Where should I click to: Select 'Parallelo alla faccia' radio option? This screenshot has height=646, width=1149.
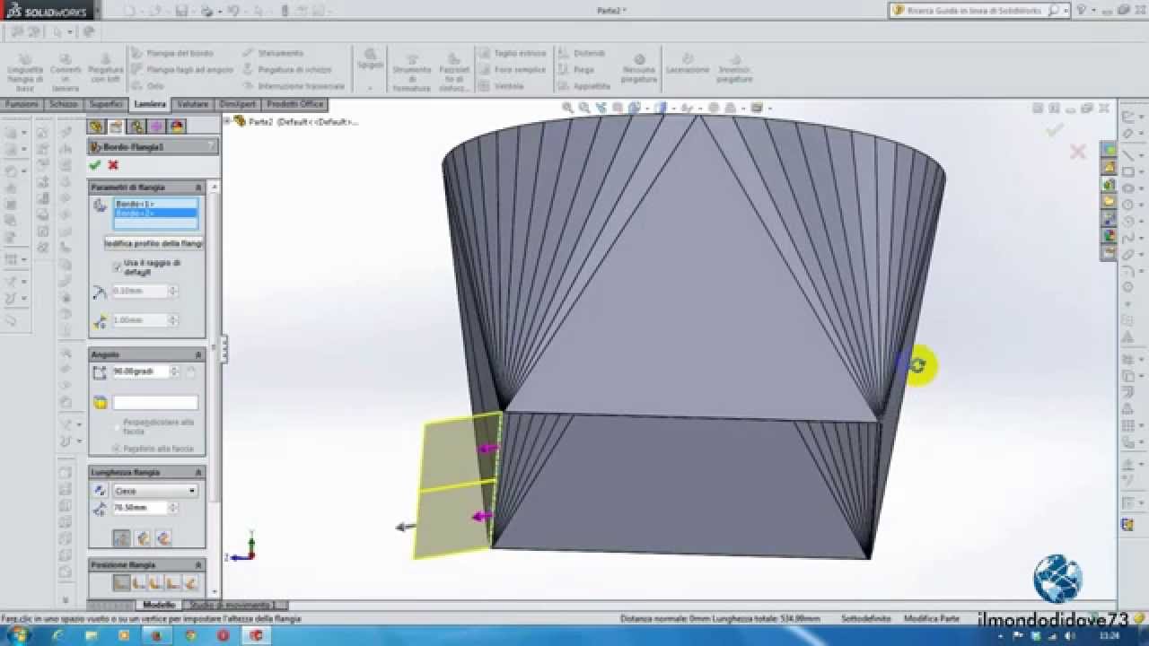click(117, 448)
